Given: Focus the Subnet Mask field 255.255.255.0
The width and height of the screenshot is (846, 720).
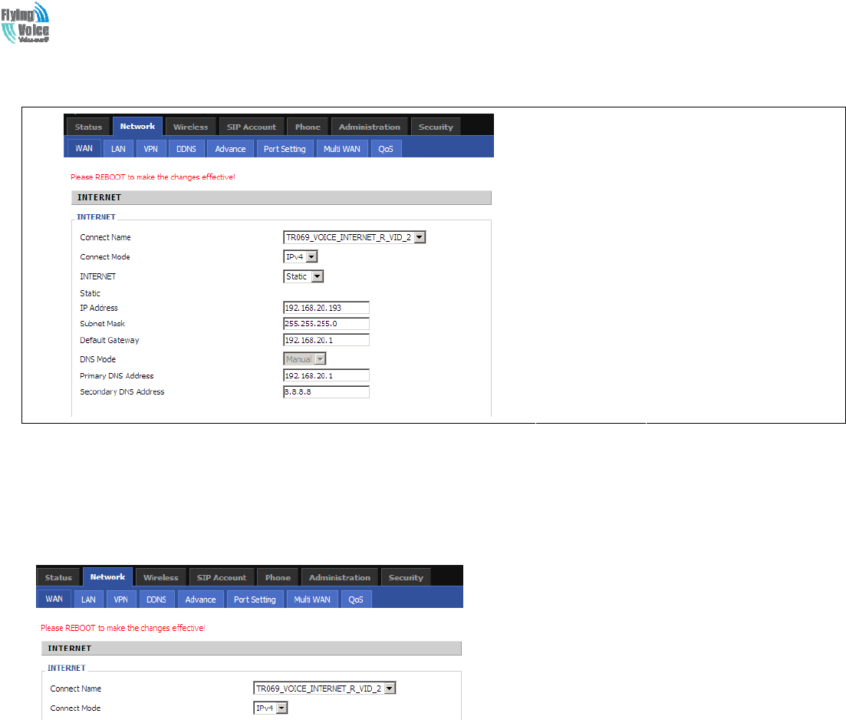Looking at the screenshot, I should [327, 324].
